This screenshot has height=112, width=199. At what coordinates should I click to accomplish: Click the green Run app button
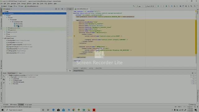point(158,6)
